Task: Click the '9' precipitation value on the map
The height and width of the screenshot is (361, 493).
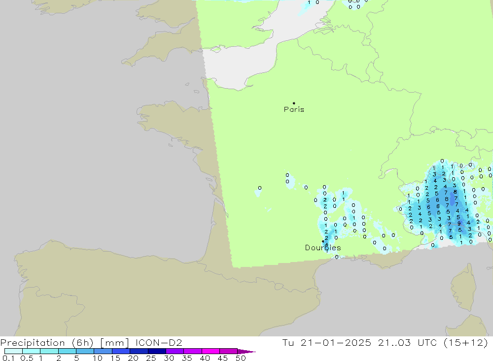Action: click(459, 224)
